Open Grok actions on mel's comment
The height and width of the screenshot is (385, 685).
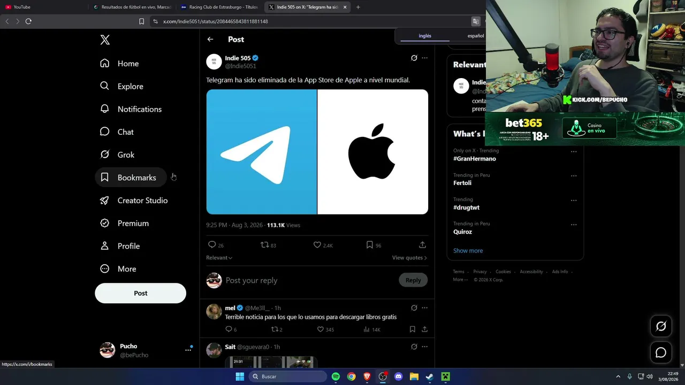pyautogui.click(x=414, y=308)
